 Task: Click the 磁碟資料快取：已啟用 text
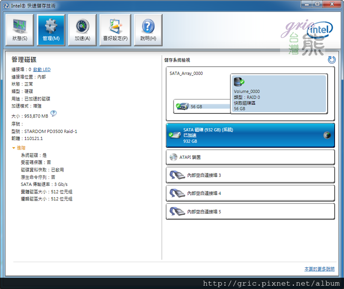tap(42, 170)
